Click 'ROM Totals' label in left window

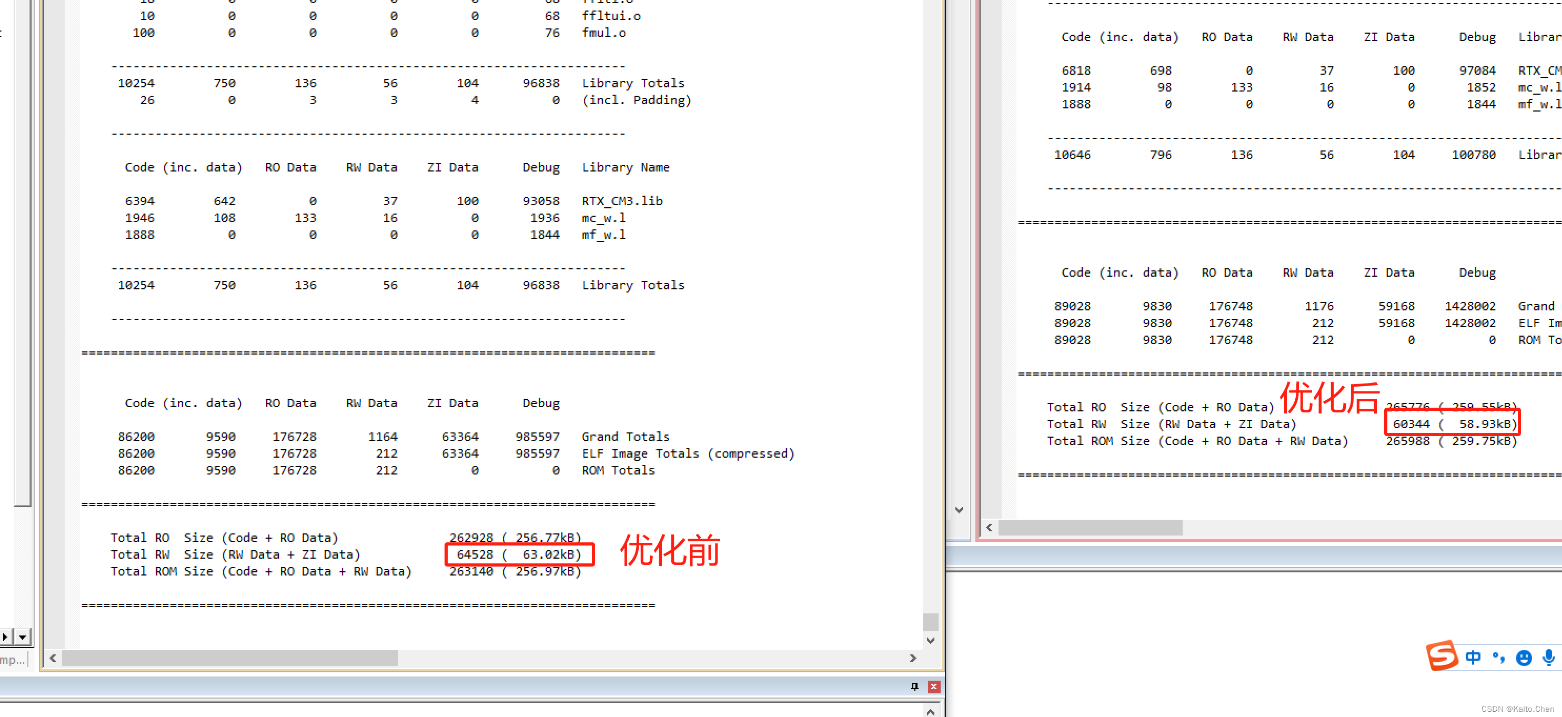pos(619,470)
